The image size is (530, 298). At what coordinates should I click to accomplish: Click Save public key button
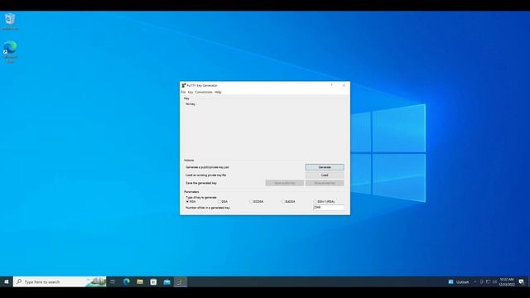[x=285, y=183]
